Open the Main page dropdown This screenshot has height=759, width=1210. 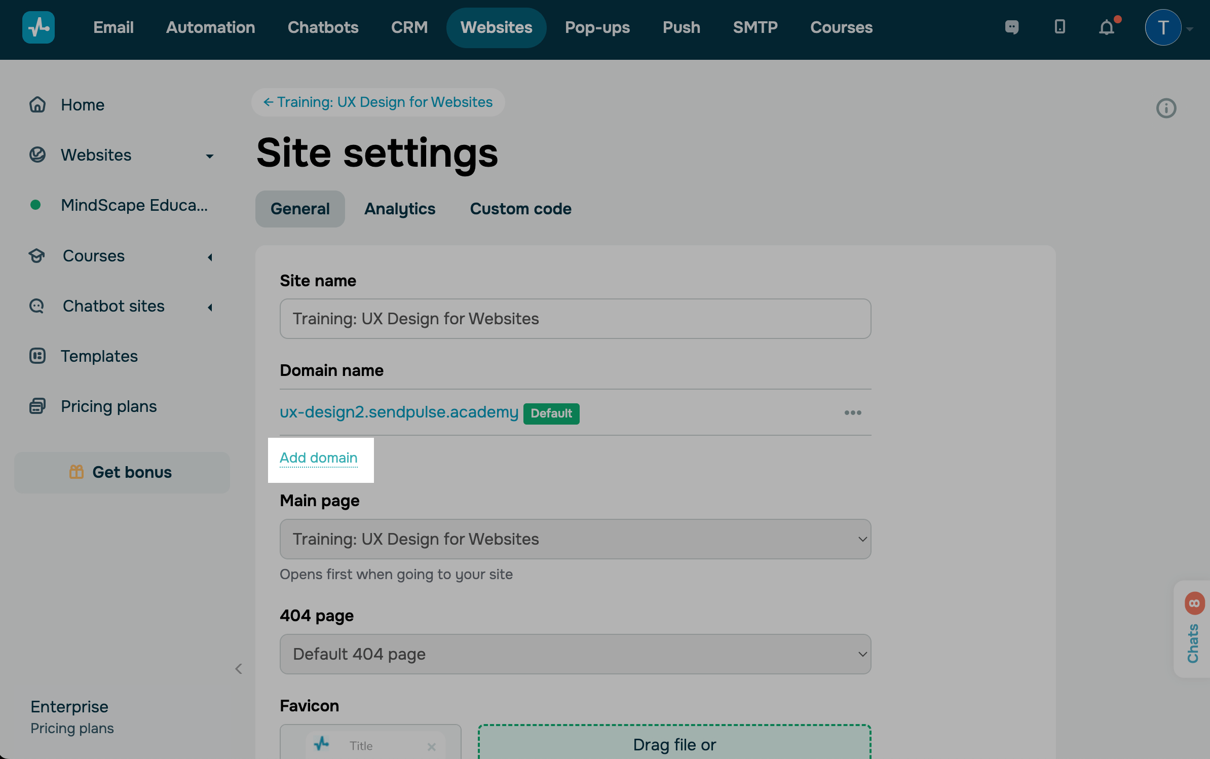575,539
